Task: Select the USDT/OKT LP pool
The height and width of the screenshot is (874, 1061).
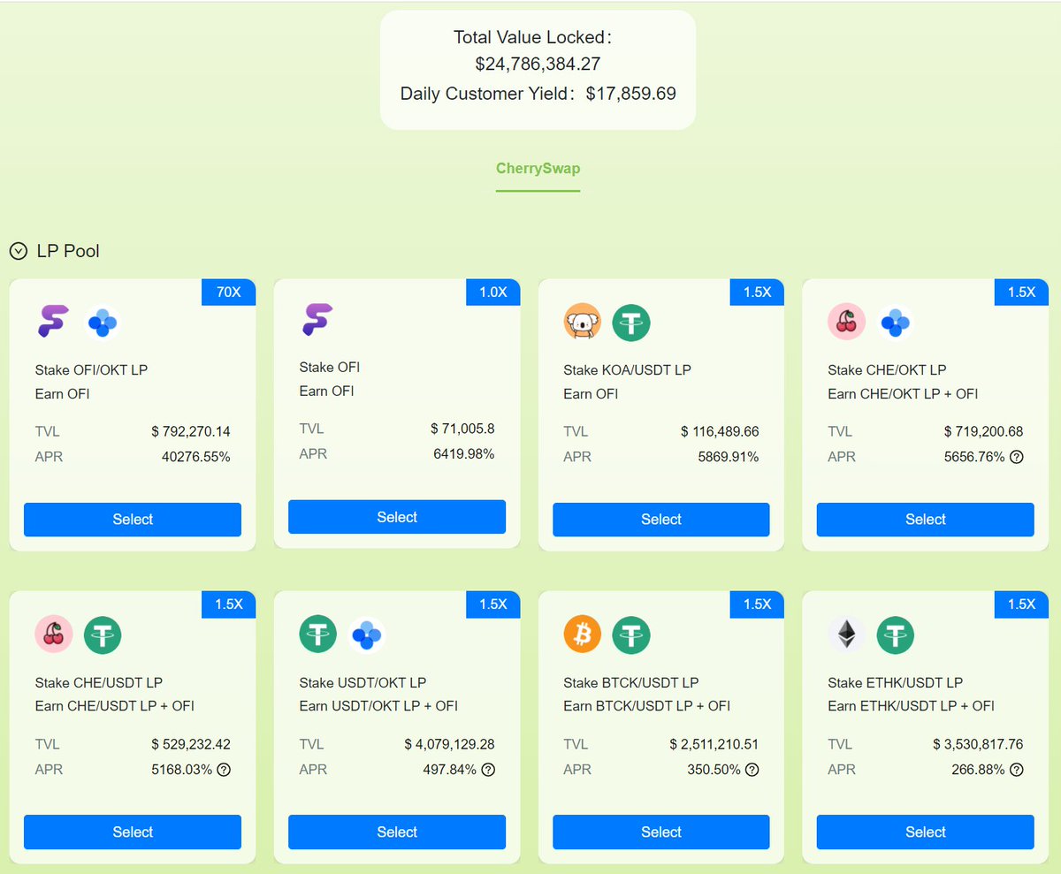Action: (397, 832)
